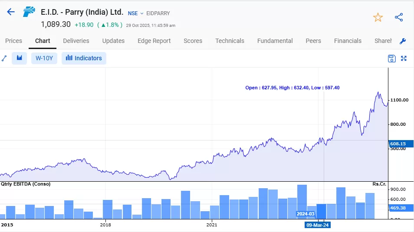The width and height of the screenshot is (414, 232).
Task: Click the Qtrly EBITDA (Conso) label
Action: pos(26,184)
